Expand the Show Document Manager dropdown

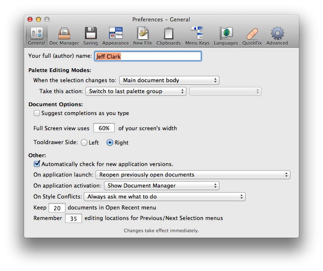pyautogui.click(x=161, y=185)
